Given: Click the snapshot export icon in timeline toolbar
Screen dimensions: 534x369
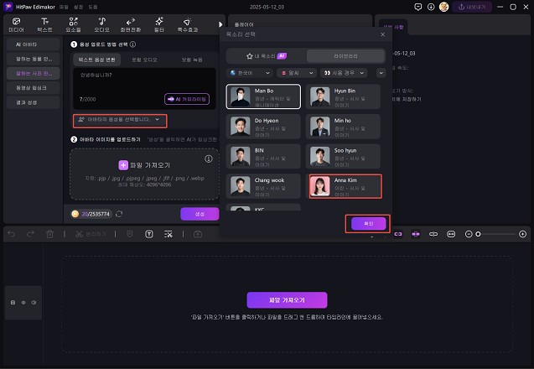Looking at the screenshot, I should [x=198, y=234].
